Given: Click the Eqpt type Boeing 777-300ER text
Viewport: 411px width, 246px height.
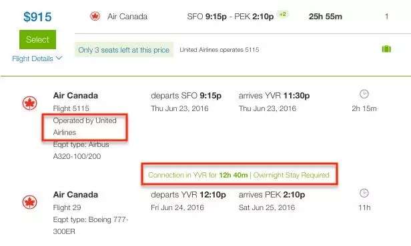Looking at the screenshot, I should (x=91, y=225).
